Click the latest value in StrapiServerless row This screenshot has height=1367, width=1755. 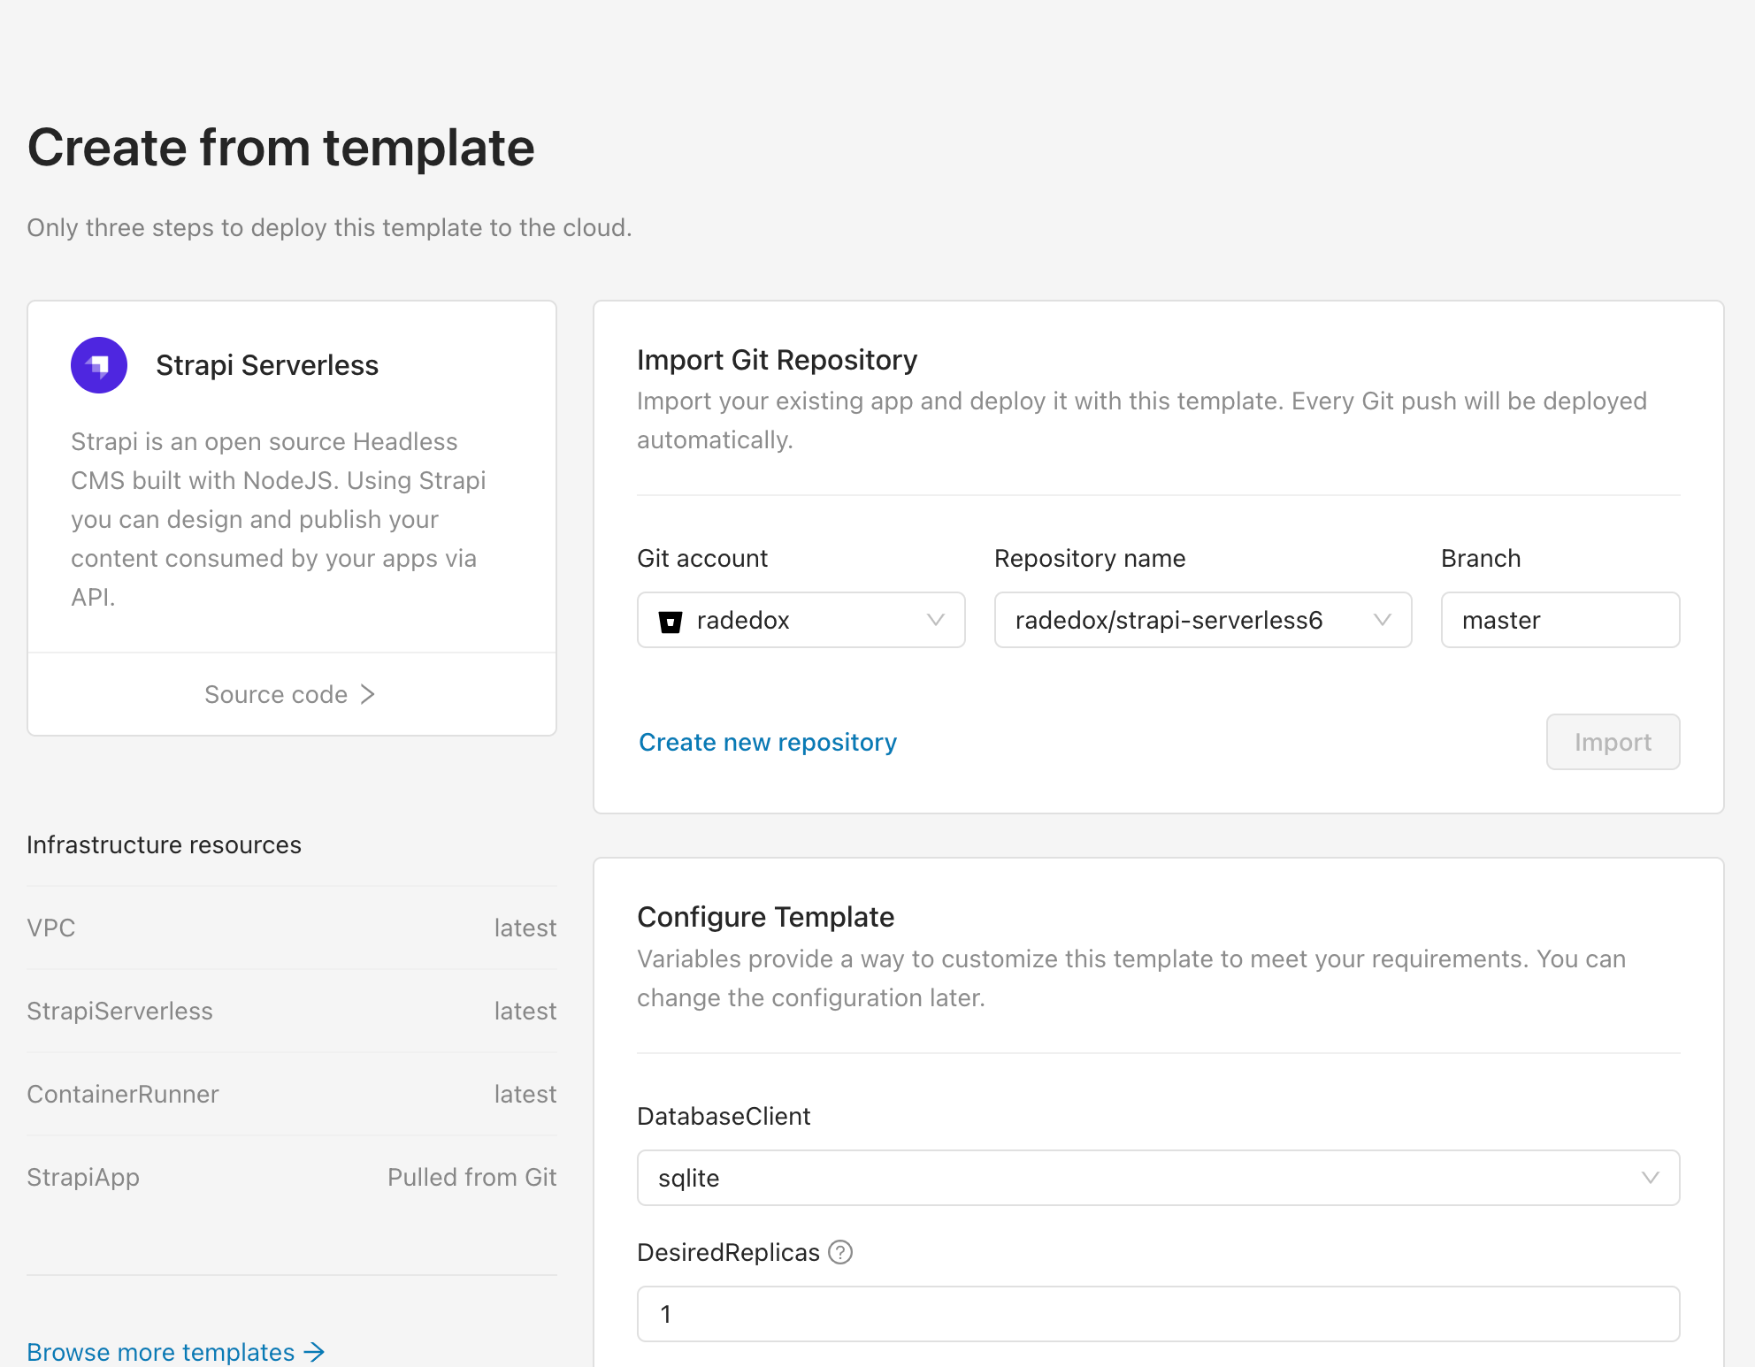click(x=525, y=1011)
